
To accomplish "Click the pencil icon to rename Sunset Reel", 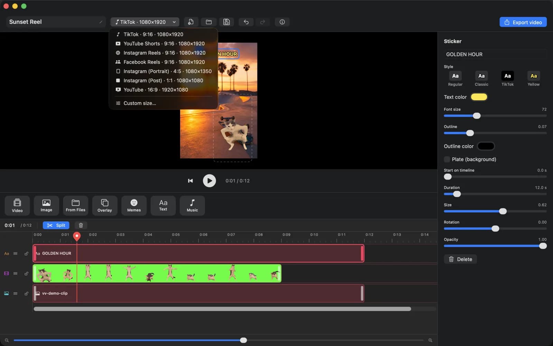I will click(x=101, y=22).
